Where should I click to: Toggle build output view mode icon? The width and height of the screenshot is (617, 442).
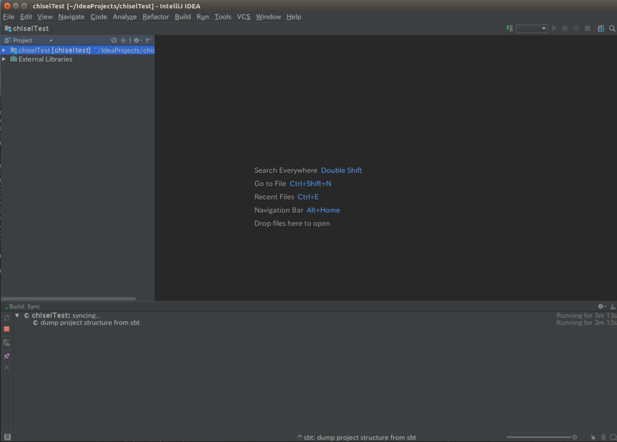point(7,343)
